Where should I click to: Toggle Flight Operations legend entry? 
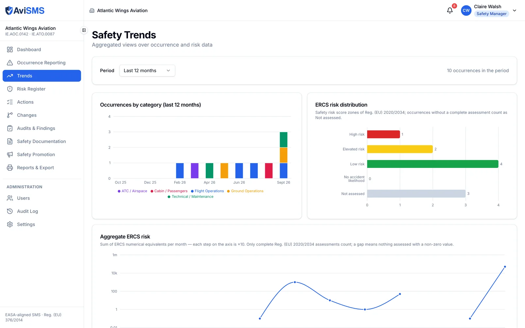pos(207,191)
